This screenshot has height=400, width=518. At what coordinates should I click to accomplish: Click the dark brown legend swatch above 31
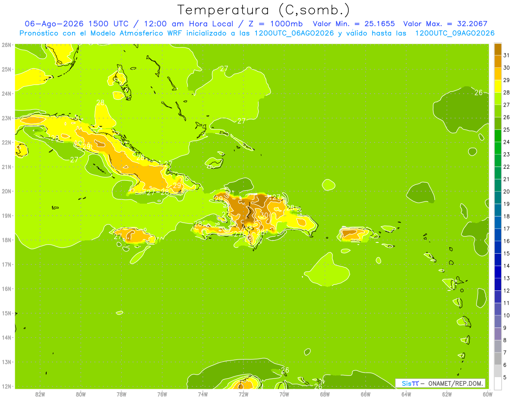click(x=498, y=49)
